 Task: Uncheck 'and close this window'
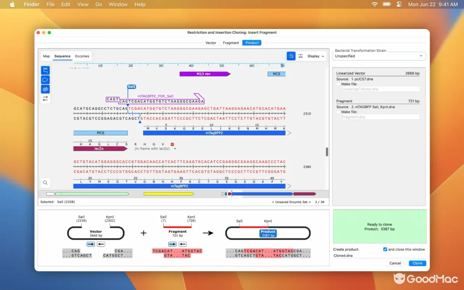coord(385,249)
